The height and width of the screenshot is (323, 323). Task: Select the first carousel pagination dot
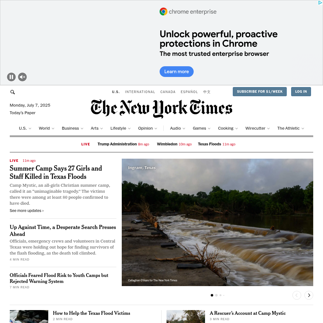point(212,295)
